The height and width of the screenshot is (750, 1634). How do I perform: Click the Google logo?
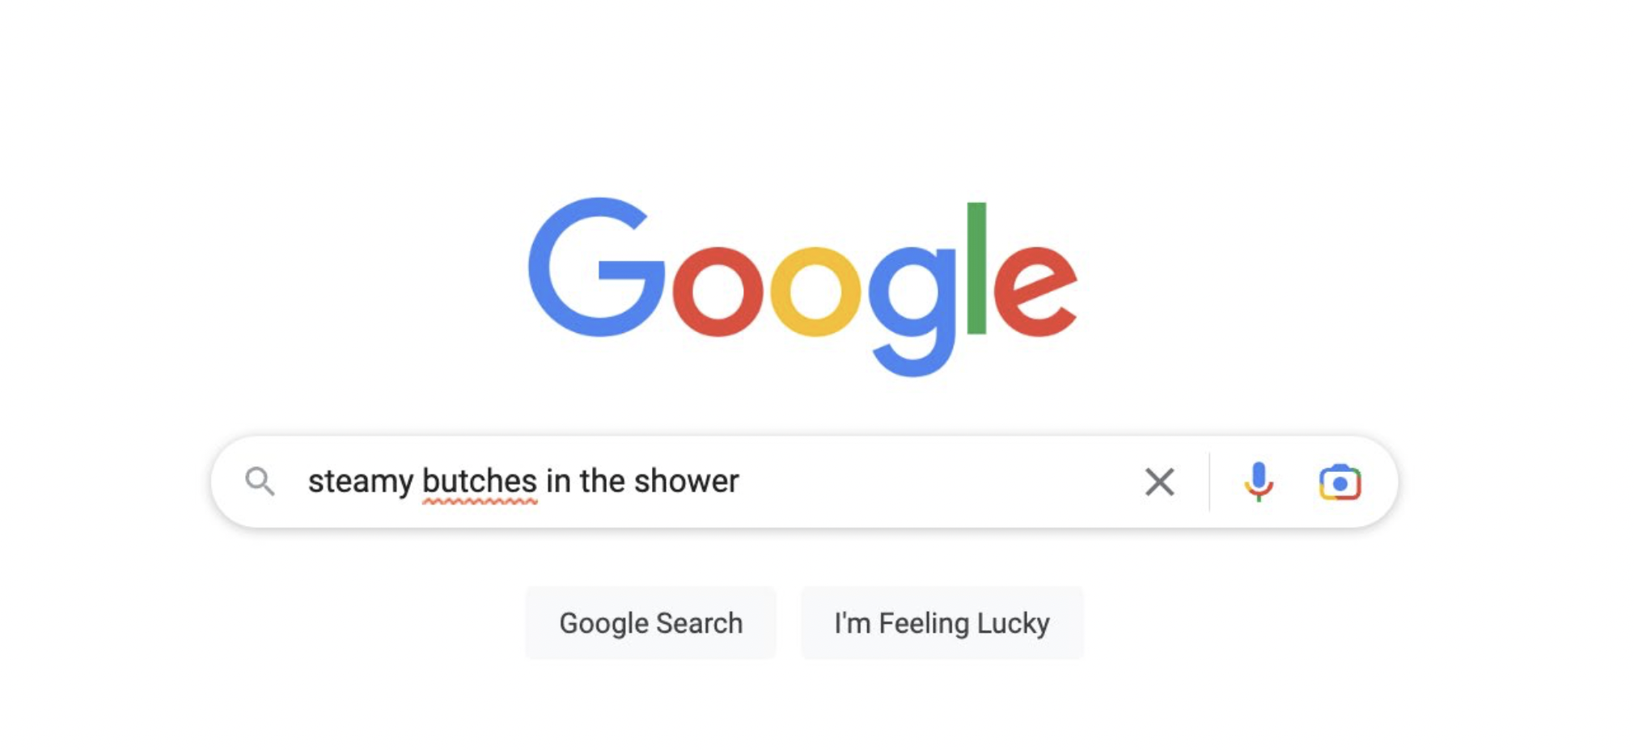click(802, 286)
